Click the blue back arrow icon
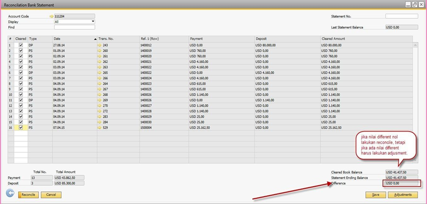The height and width of the screenshot is (204, 427). coord(10,193)
